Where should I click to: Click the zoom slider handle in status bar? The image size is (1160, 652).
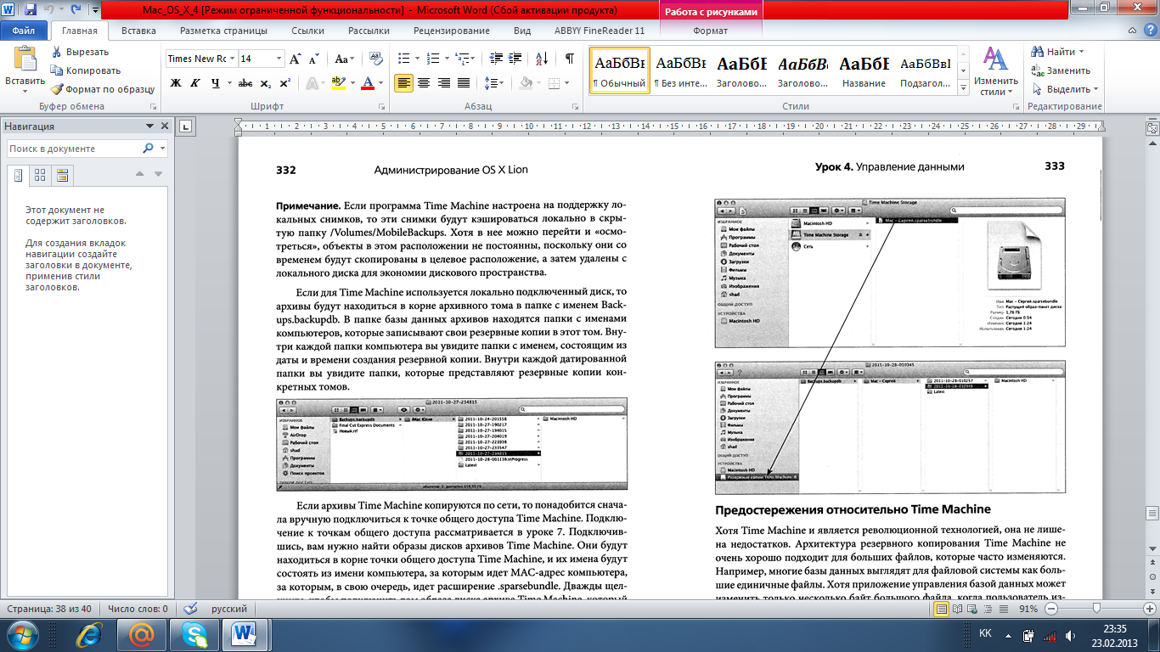click(x=1097, y=609)
